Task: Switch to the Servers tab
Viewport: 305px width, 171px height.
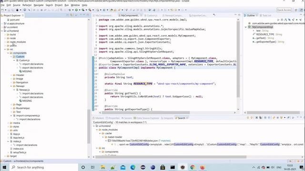Action: pos(127,118)
